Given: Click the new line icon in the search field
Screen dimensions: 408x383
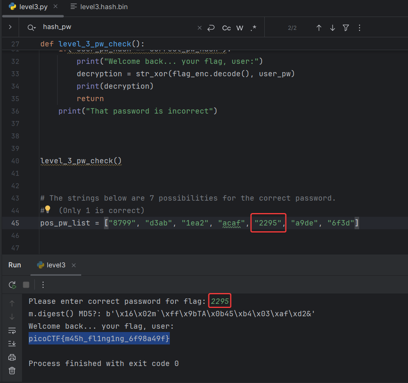Looking at the screenshot, I should click(x=211, y=28).
